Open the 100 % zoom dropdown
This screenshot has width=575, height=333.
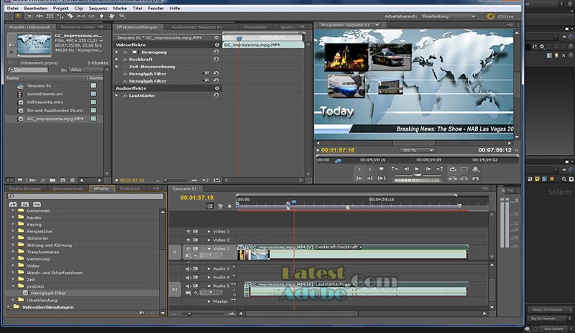click(x=417, y=150)
